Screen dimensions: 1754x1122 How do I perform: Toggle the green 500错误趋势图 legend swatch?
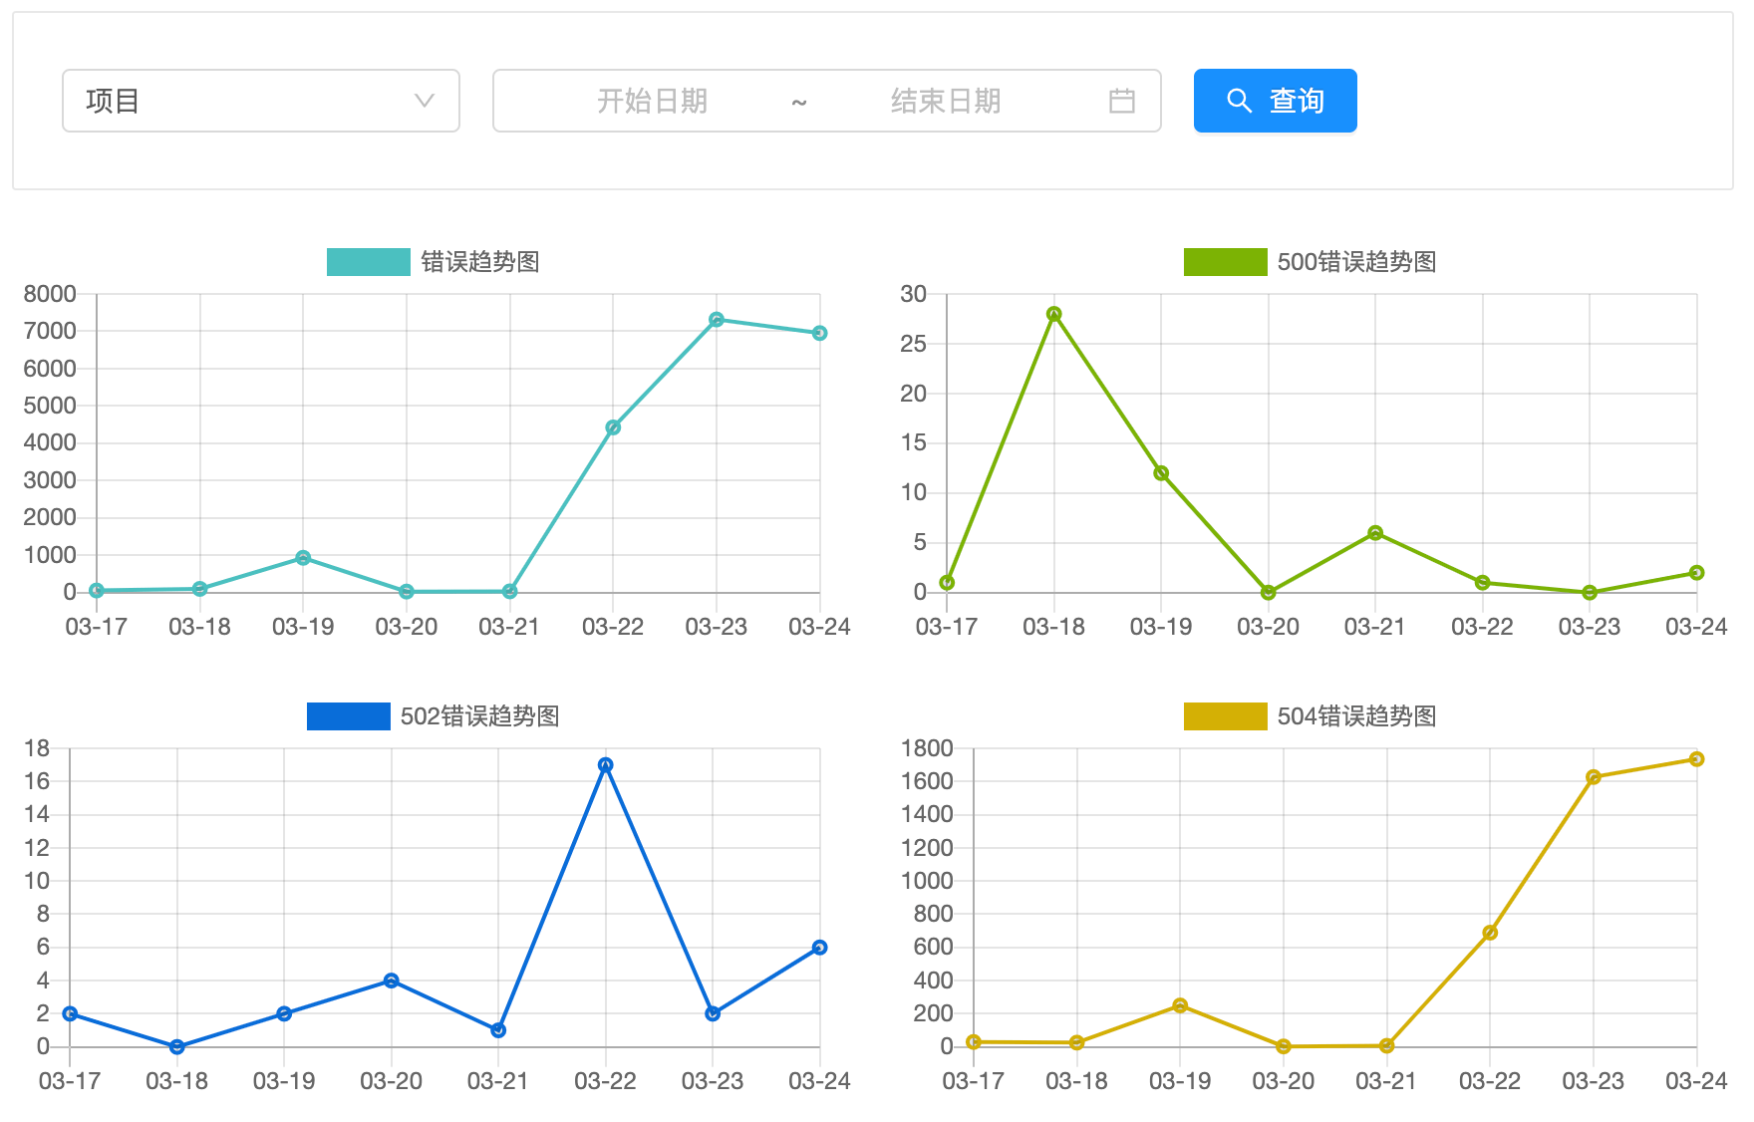point(1226,262)
